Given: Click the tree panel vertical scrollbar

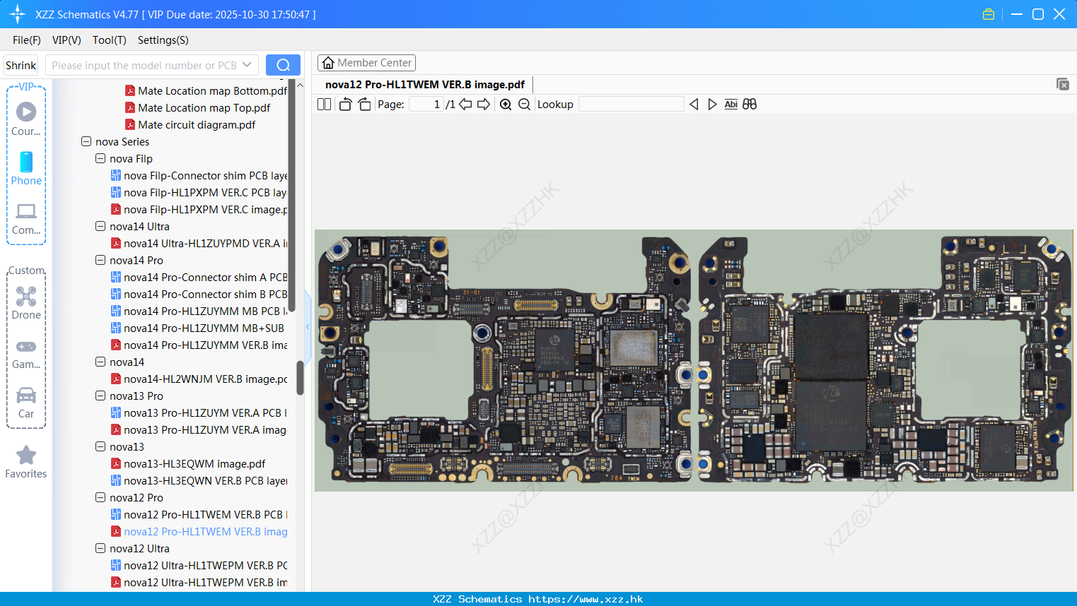Looking at the screenshot, I should tap(300, 378).
